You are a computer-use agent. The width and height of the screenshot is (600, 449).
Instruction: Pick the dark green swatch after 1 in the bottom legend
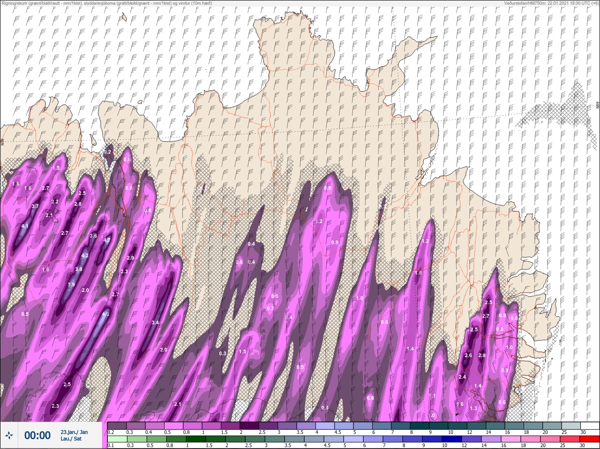[x=196, y=439]
